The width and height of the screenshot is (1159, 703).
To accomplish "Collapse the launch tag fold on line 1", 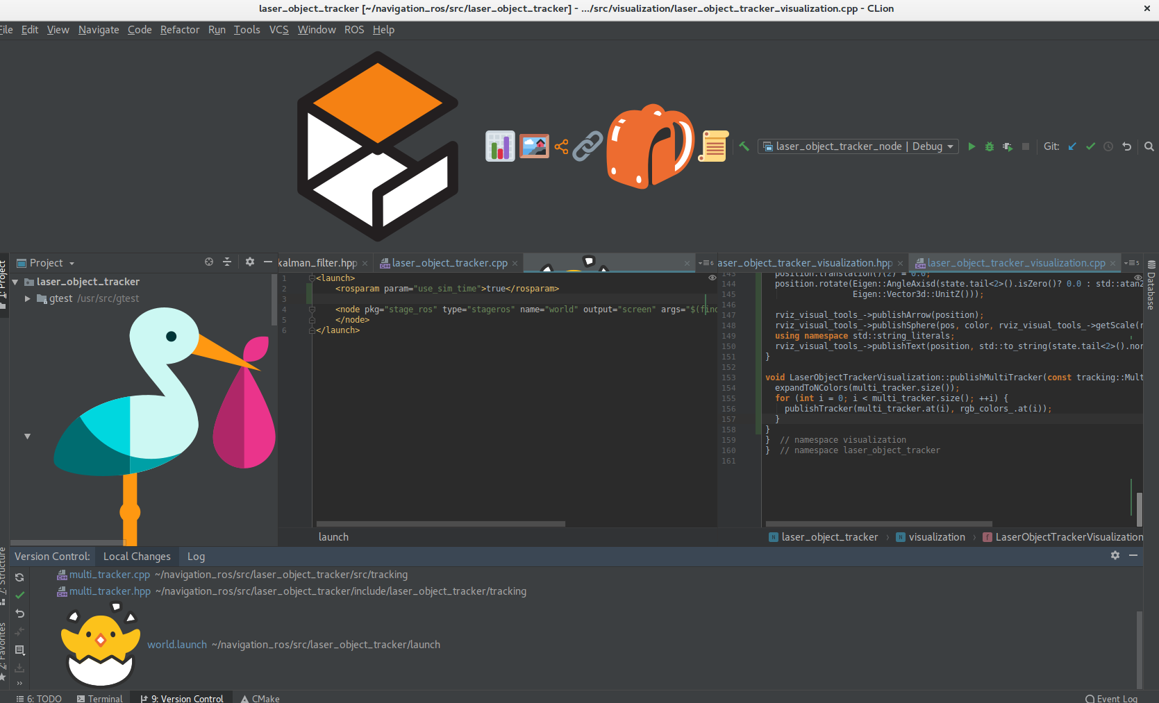I will point(312,278).
